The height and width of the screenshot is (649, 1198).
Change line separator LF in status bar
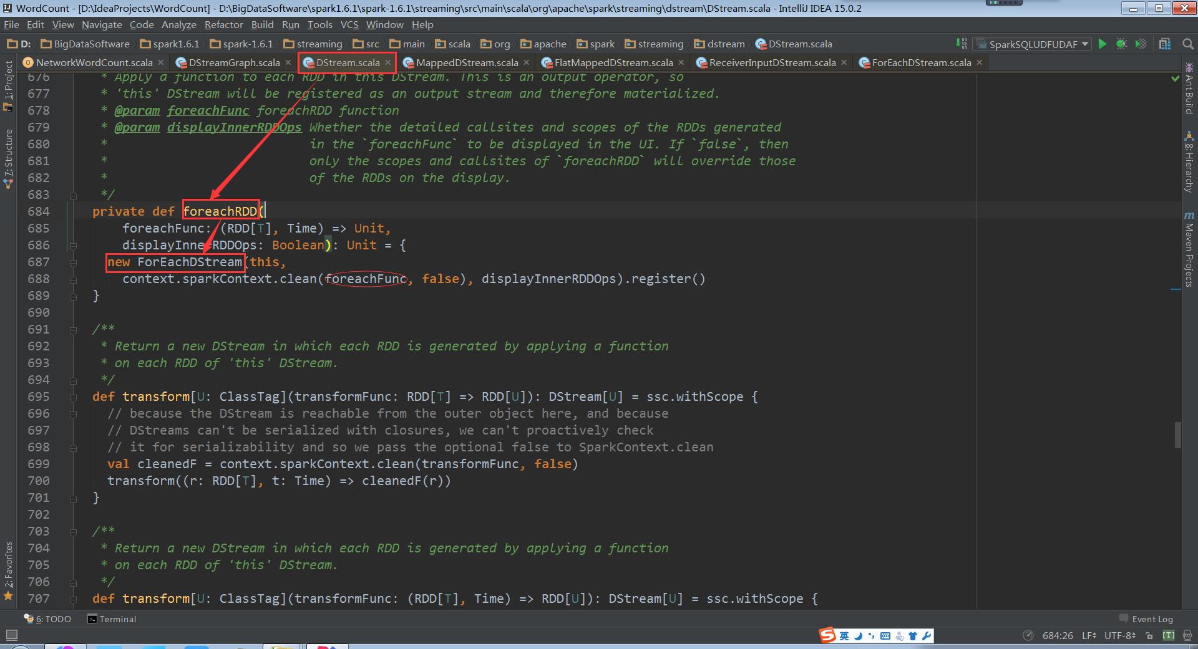tap(1089, 635)
